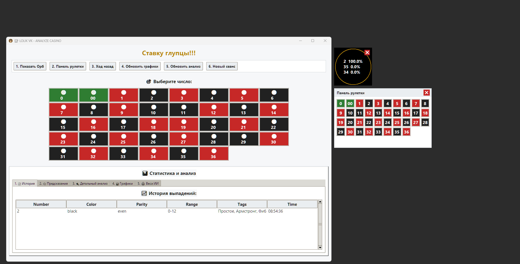
Task: Click the "Parity" column header
Action: (x=142, y=204)
